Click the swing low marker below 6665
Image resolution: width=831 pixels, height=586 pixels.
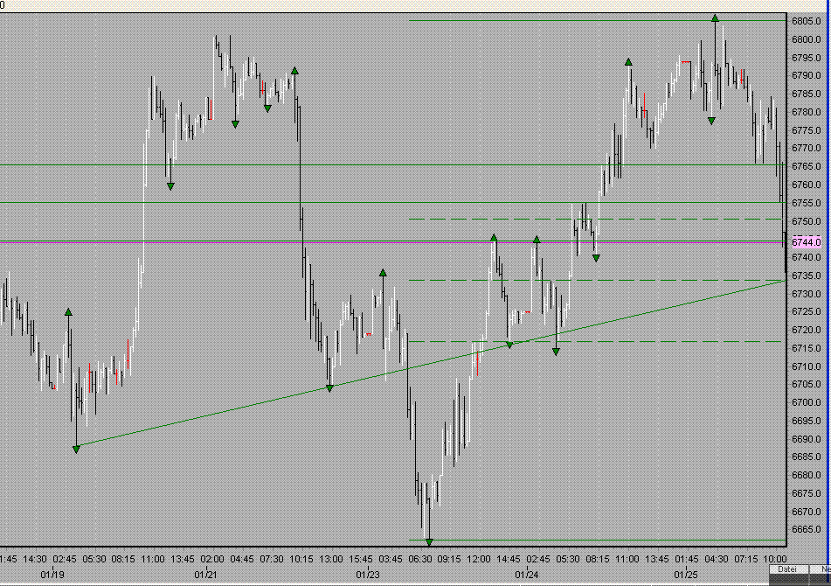[x=429, y=542]
